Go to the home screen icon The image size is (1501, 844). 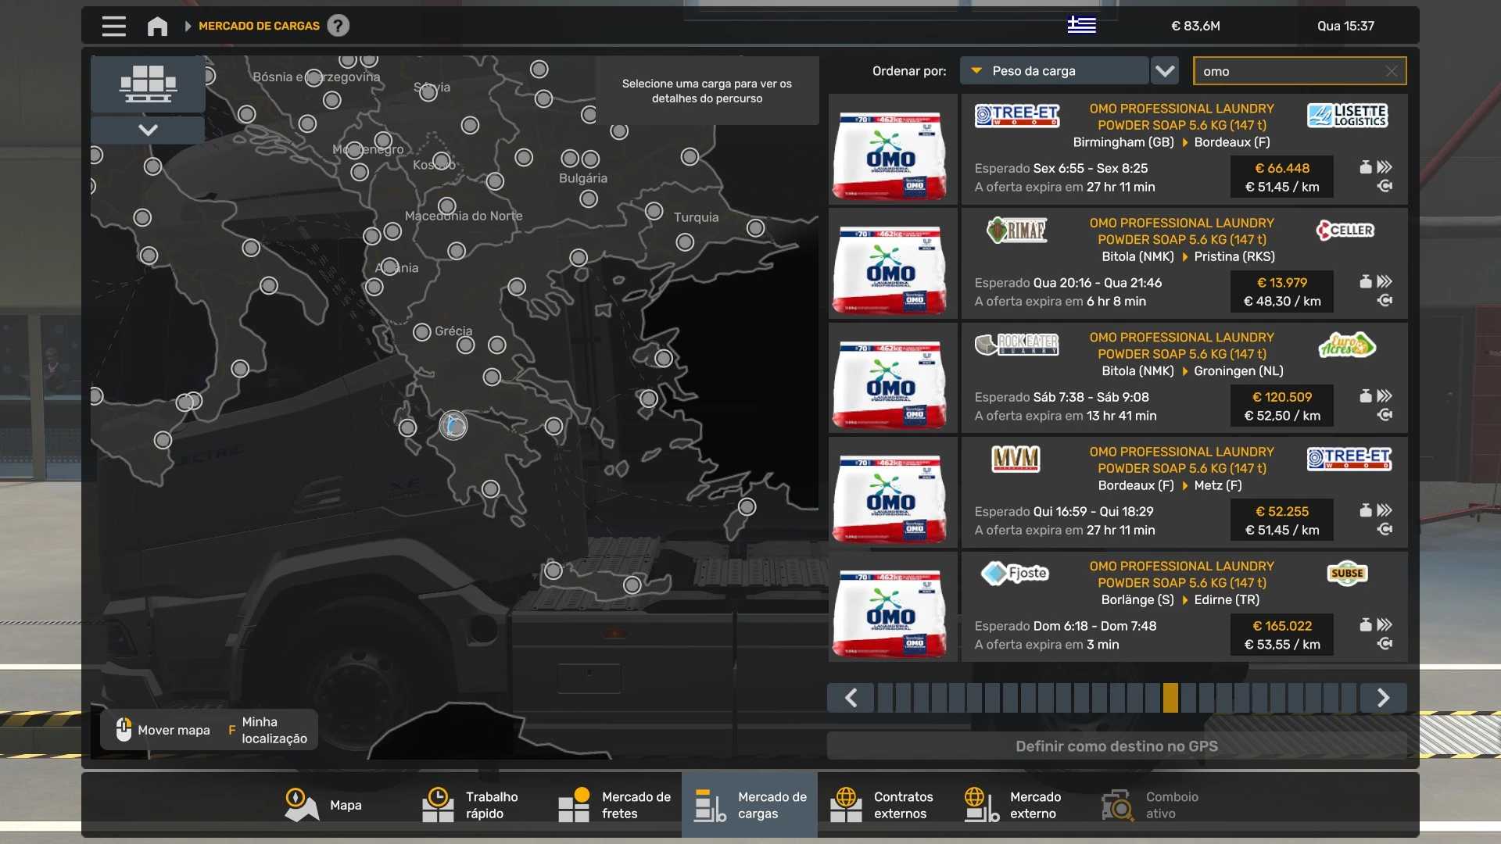click(x=157, y=26)
